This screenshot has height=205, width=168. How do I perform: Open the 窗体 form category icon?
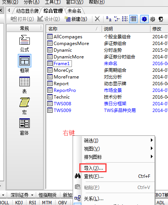(x=25, y=123)
